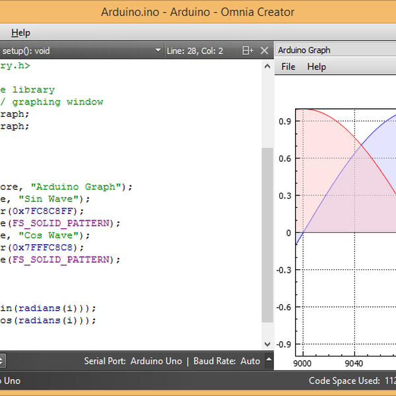The width and height of the screenshot is (396, 396).
Task: Click the split editor icon
Action: pos(247,50)
